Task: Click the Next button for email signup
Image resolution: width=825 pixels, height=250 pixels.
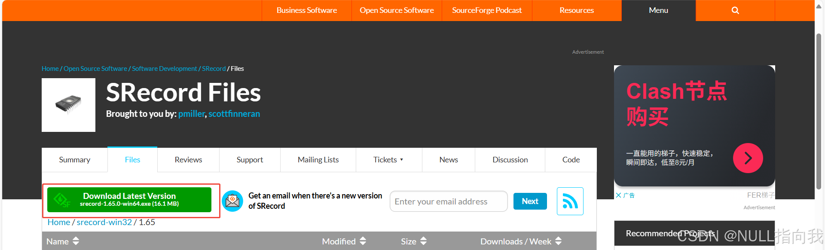Action: 530,201
